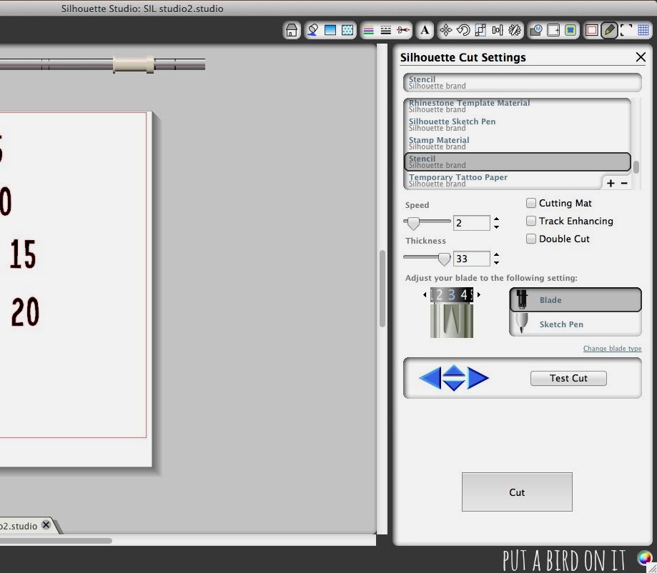Viewport: 657px width, 573px height.
Task: Enable the Cutting Mat checkbox
Action: point(531,203)
